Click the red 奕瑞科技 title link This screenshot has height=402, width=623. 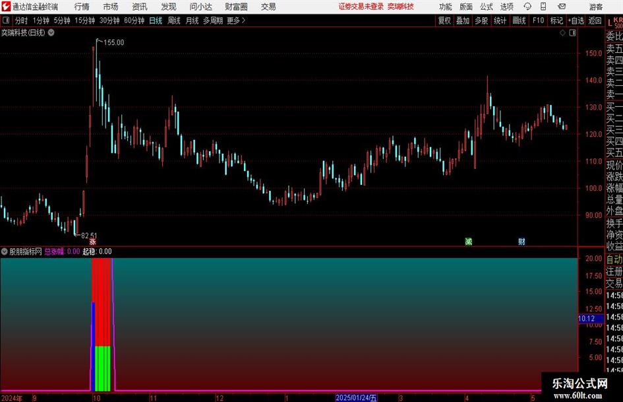(401, 7)
